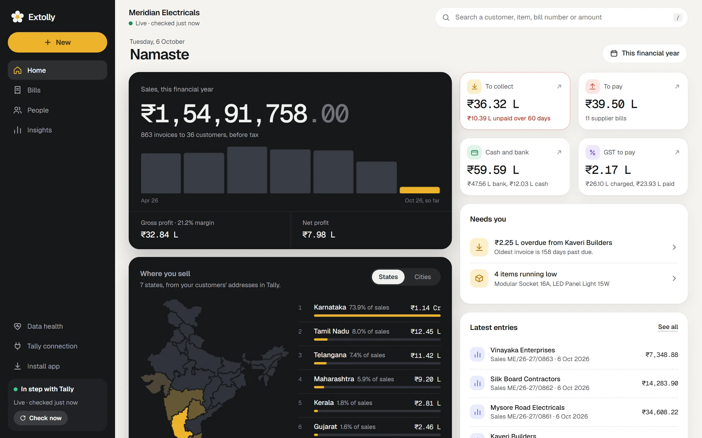This screenshot has height=438, width=702.
Task: Click the yellow New button
Action: [58, 42]
